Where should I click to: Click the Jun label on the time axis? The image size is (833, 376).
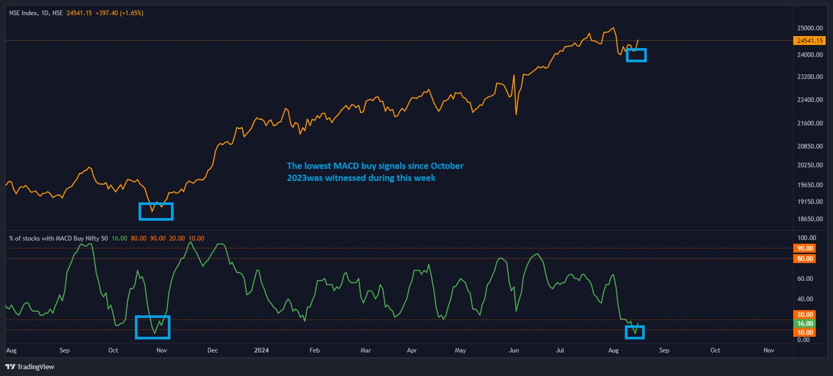(514, 350)
